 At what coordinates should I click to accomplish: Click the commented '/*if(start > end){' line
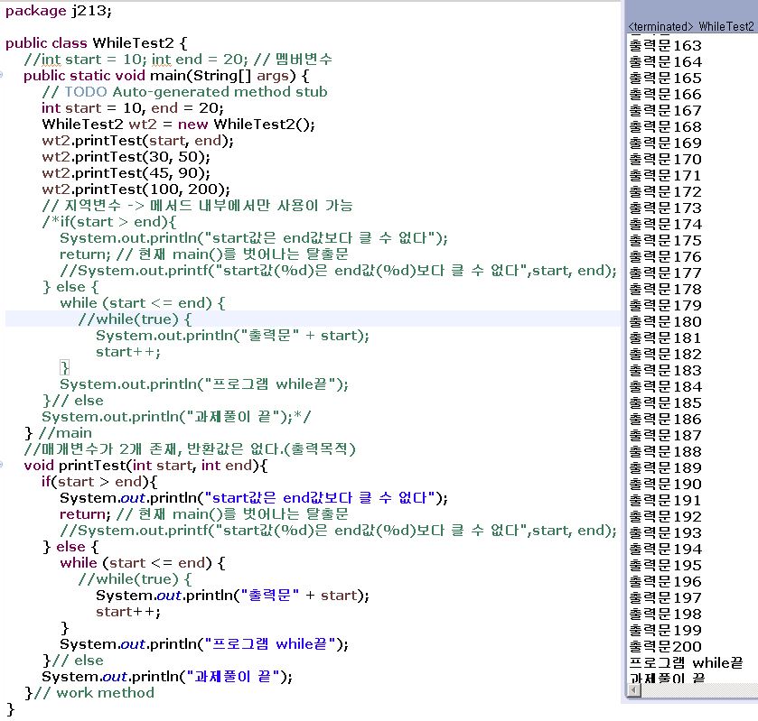[x=109, y=222]
